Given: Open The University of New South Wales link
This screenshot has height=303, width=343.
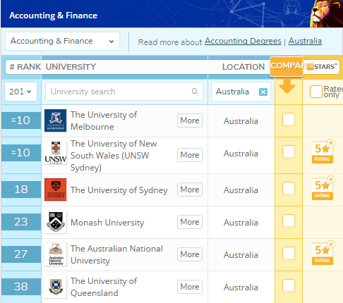Looking at the screenshot, I should click(114, 156).
